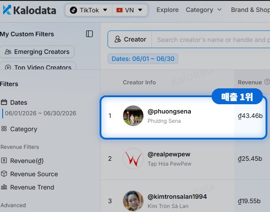Viewport: 270px width, 212px height.
Task: Open the @phuongsena creator profile
Action: [x=169, y=111]
